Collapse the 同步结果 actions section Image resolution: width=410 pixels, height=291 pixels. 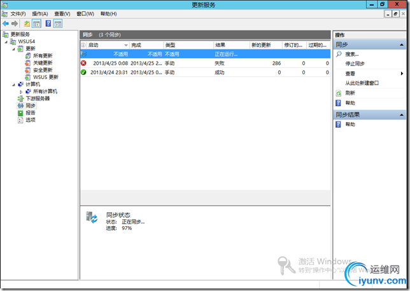coord(402,115)
